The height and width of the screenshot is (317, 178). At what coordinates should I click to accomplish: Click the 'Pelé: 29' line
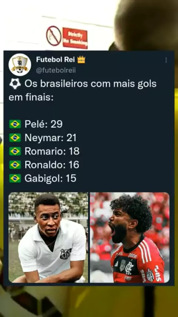click(x=43, y=124)
